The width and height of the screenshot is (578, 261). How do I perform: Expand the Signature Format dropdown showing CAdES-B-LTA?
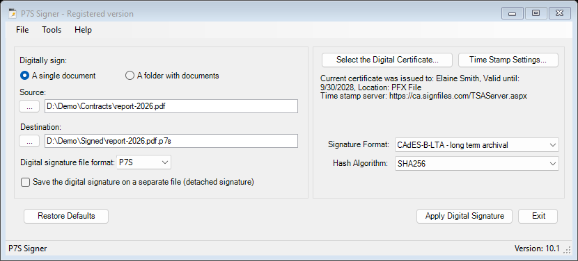point(476,145)
